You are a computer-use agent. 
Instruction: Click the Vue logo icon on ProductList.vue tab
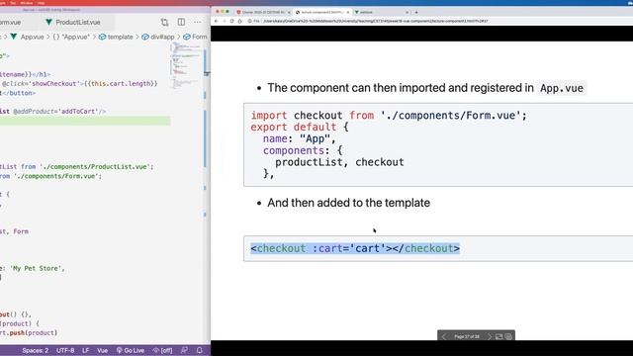click(x=48, y=22)
